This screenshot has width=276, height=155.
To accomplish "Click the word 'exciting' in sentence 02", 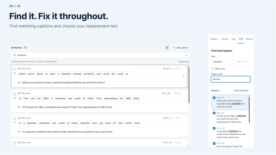I will pyautogui.click(x=77, y=74).
